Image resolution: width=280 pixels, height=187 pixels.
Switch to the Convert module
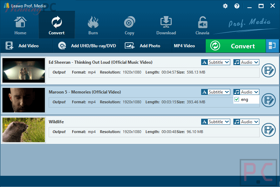coord(57,25)
